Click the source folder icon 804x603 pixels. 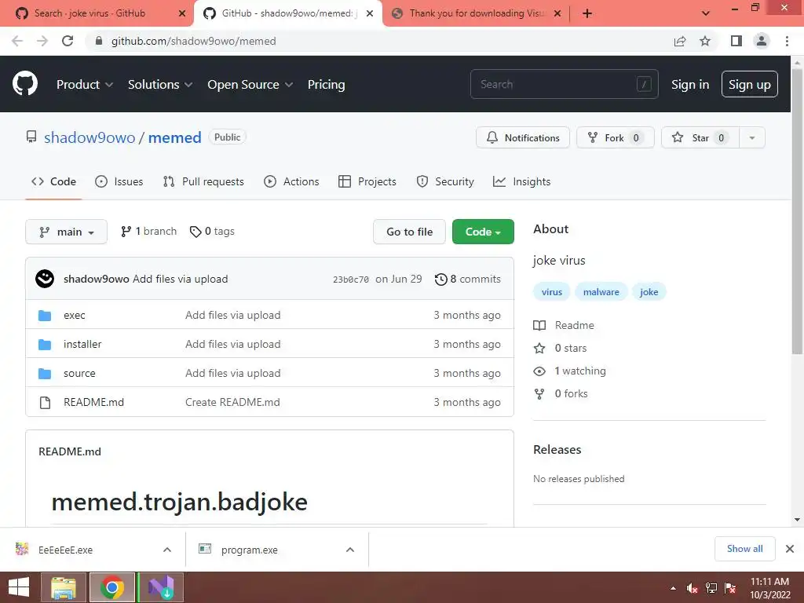45,373
